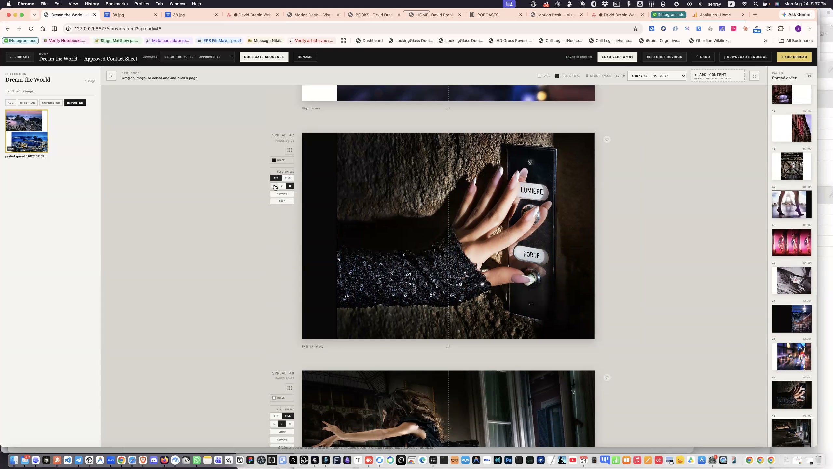Click the Find an image search field
This screenshot has width=833, height=469.
pos(50,92)
